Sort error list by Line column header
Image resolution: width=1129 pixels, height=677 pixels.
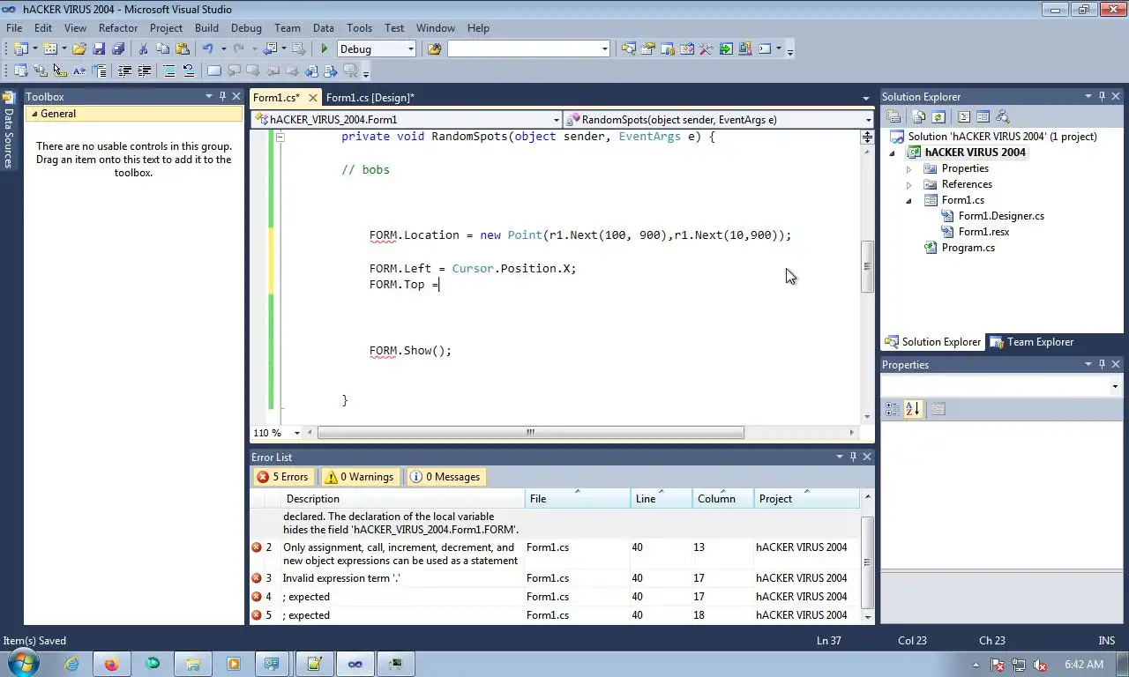[661, 499]
